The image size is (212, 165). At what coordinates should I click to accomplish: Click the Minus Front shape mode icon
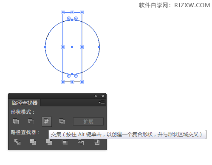coord(31,121)
